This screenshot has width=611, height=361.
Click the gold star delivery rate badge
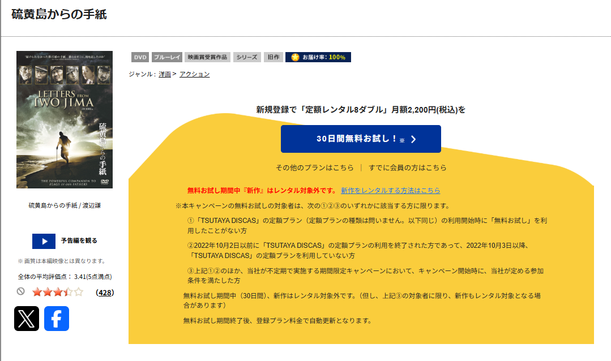(x=318, y=57)
